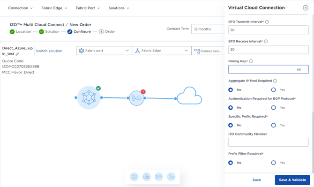Viewport: 314px width, 187px height.
Task: Click the pencil icon to rename solution
Action: (17, 54)
